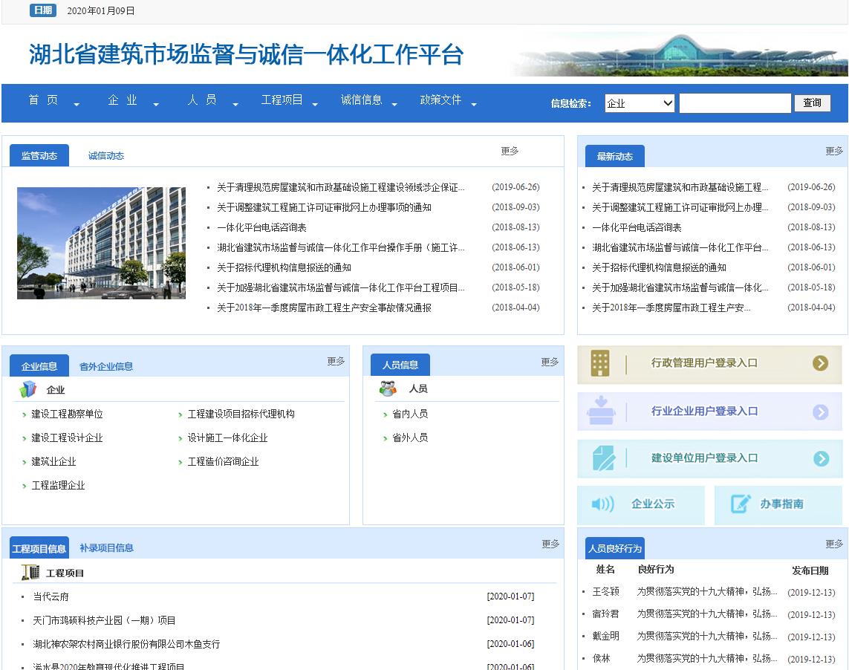Select the 补录项目信息 tab
Image resolution: width=849 pixels, height=670 pixels.
pos(106,548)
